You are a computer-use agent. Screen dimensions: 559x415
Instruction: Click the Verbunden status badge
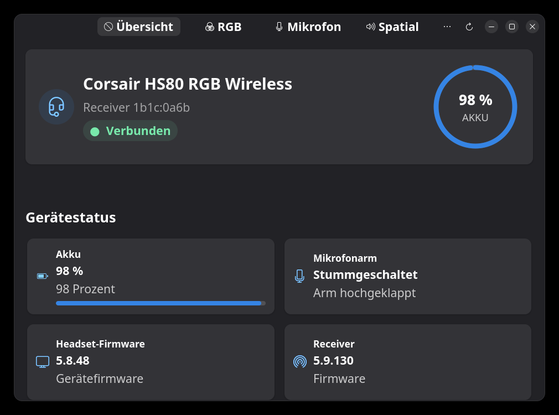(130, 131)
